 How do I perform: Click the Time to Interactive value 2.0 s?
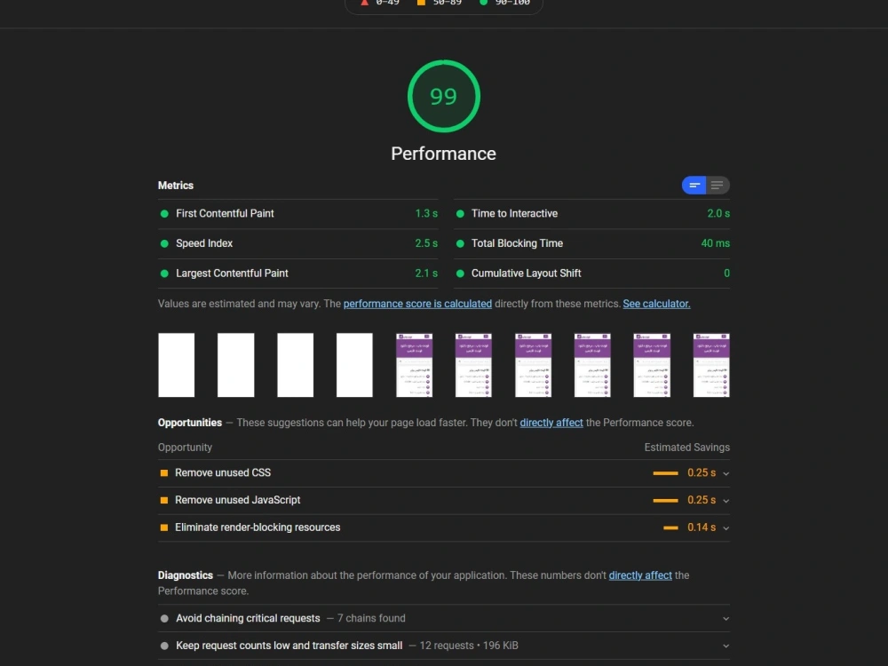point(718,213)
